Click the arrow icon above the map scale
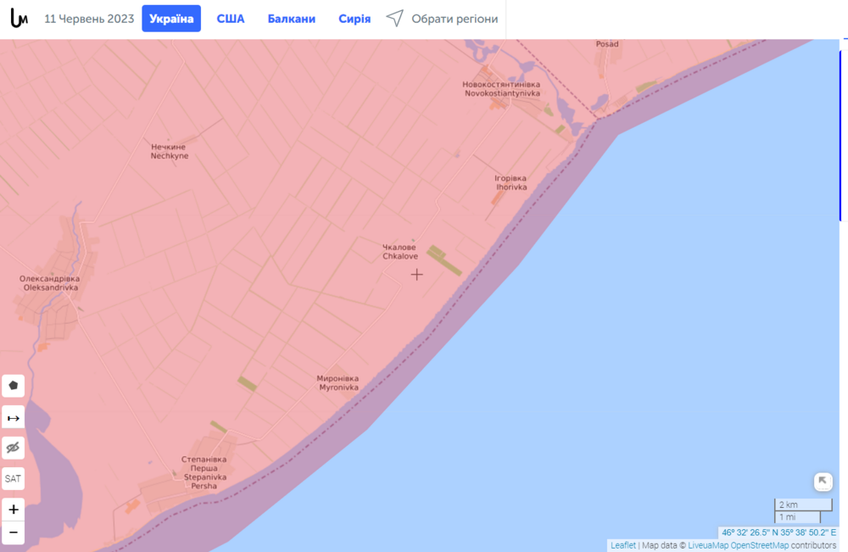The width and height of the screenshot is (848, 552). [822, 482]
